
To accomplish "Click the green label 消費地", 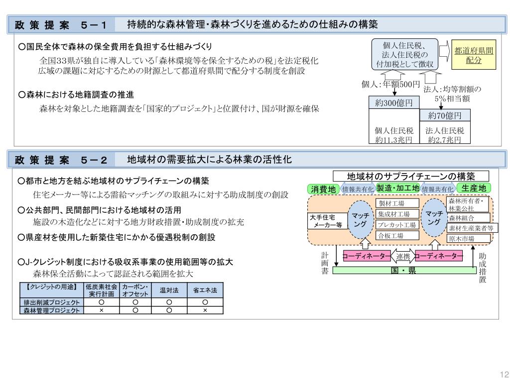I will click(x=323, y=189).
